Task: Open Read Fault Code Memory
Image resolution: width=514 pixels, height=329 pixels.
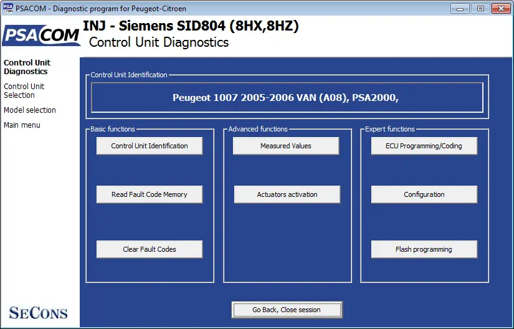Action: tap(150, 194)
